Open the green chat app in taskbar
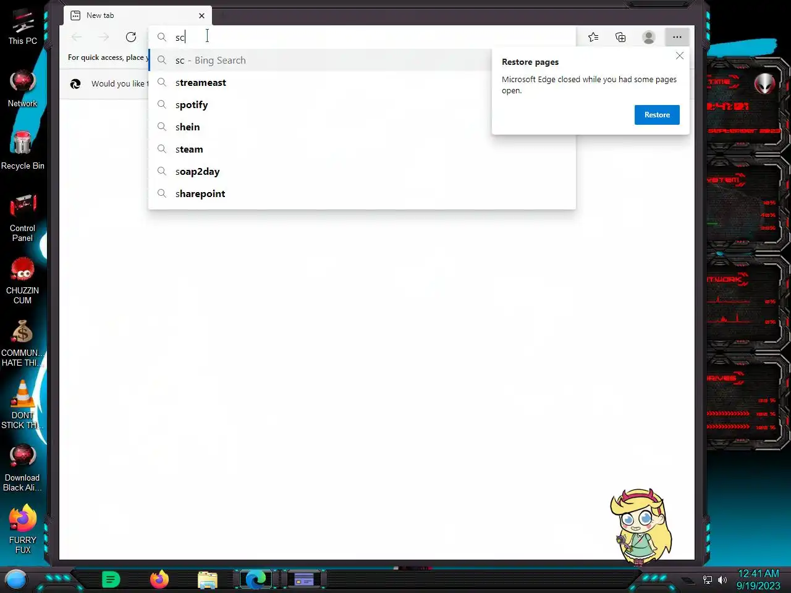Image resolution: width=791 pixels, height=593 pixels. click(x=111, y=579)
